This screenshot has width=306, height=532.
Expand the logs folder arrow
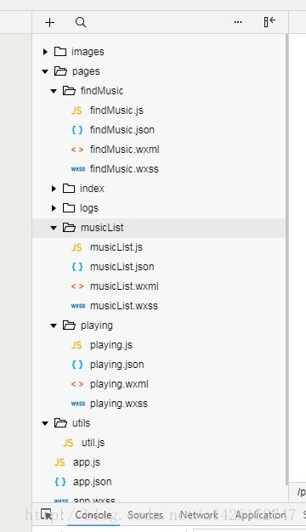tap(54, 208)
